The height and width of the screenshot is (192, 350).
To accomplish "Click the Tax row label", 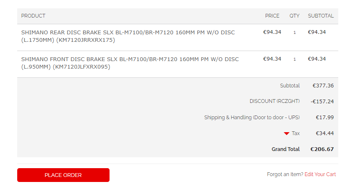I will (296, 133).
